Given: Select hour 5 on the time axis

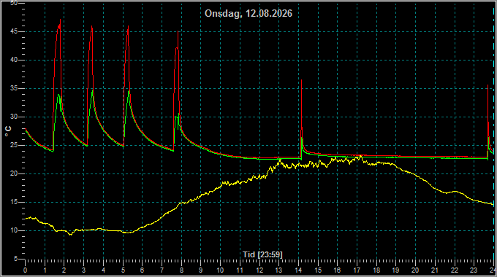Looking at the screenshot, I should point(123,270).
